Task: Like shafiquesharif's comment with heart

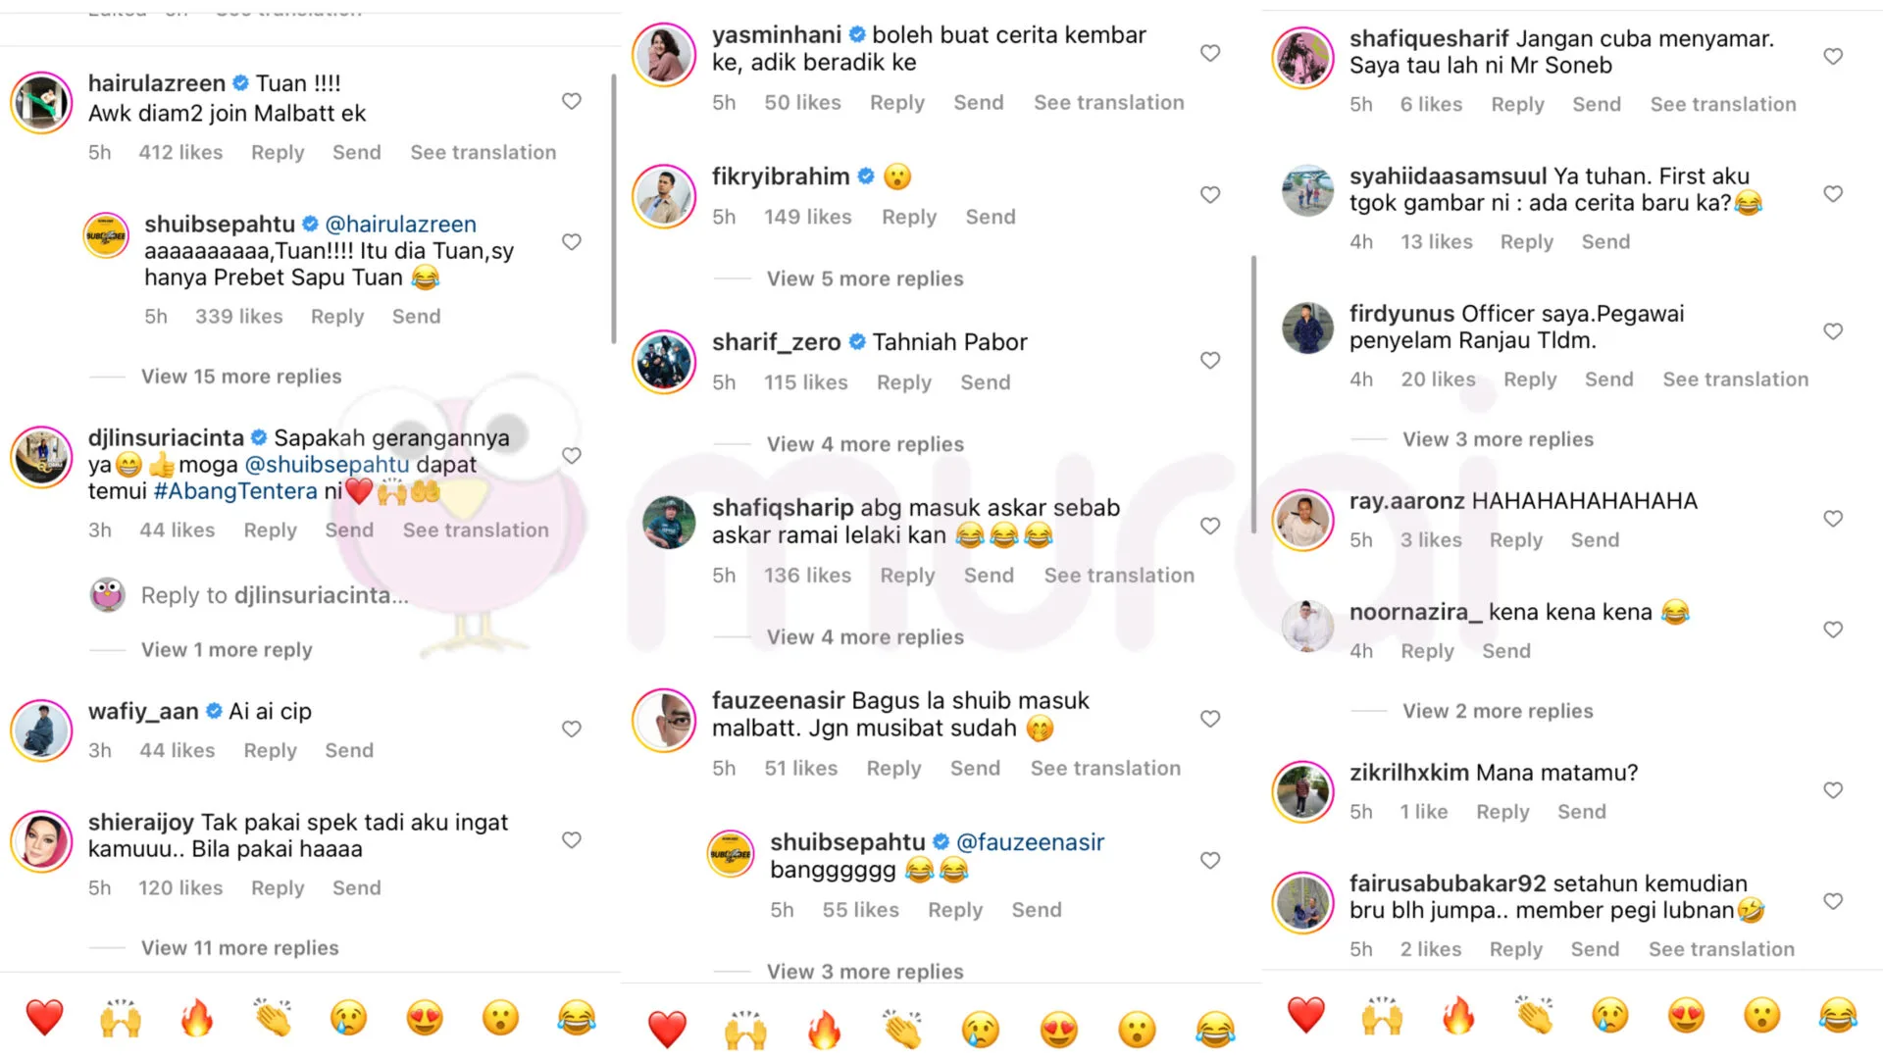Action: pyautogui.click(x=1833, y=56)
